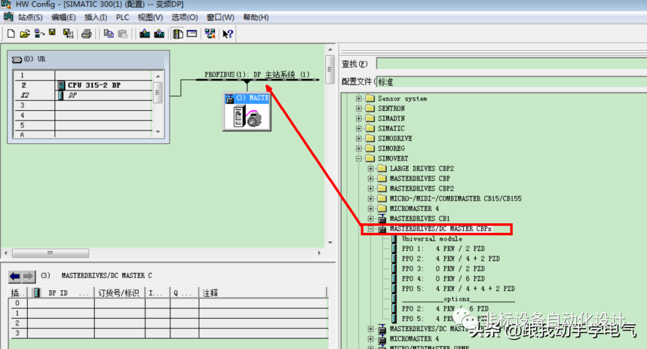
Task: Open the 视图(V) menu
Action: coord(149,17)
